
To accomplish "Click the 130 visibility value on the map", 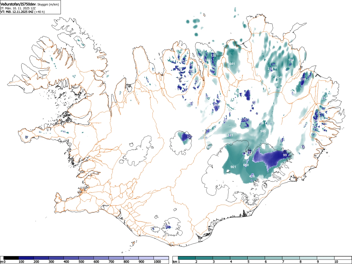I will tap(213, 56).
